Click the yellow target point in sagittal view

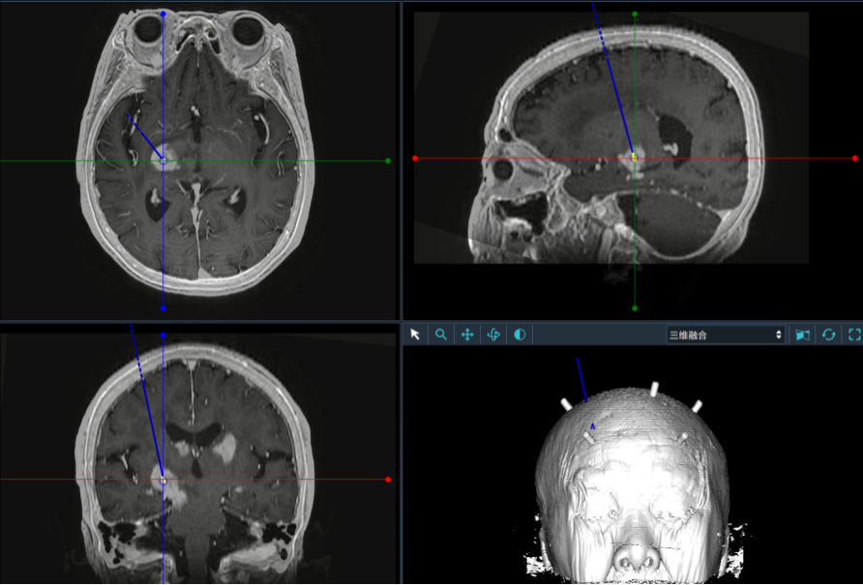coord(634,158)
